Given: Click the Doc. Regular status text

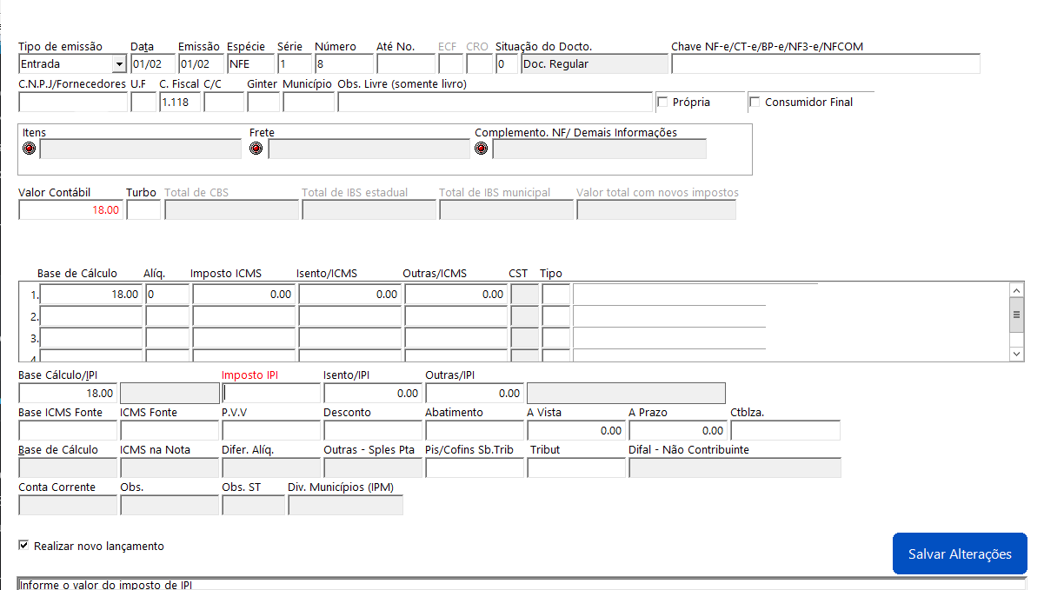Looking at the screenshot, I should [556, 63].
